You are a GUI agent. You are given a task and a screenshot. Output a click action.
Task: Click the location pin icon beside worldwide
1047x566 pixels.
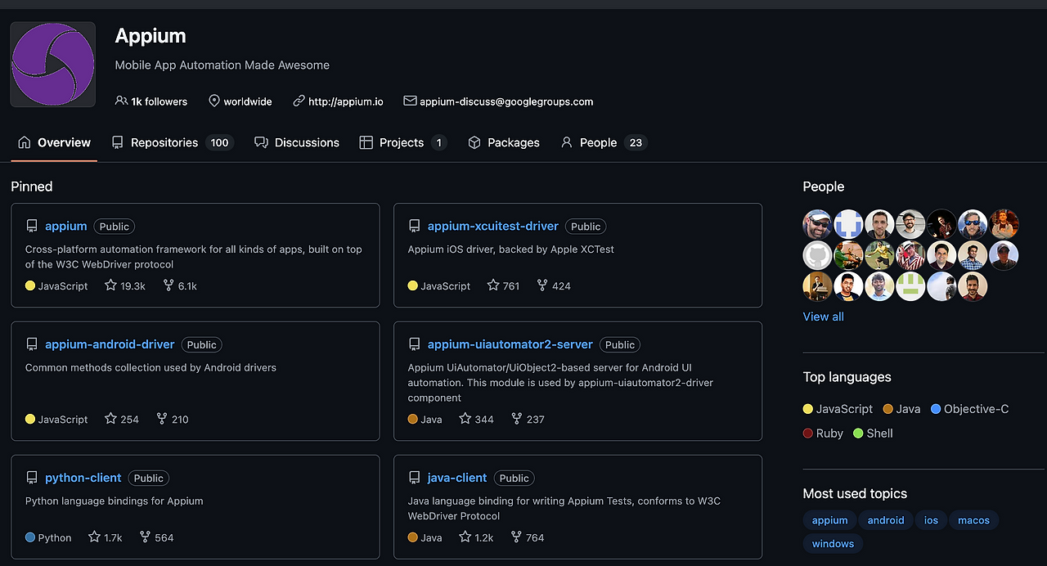[x=214, y=101]
